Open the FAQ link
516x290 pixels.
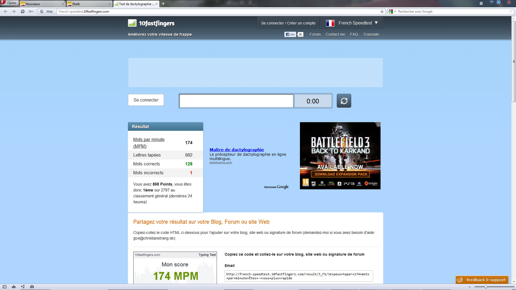coord(354,34)
